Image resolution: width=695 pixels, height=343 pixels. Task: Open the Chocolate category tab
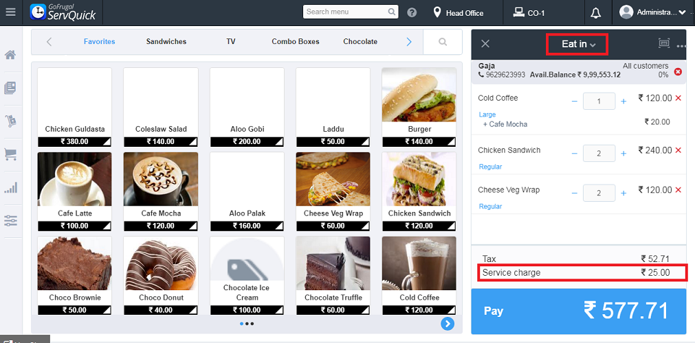coord(360,42)
